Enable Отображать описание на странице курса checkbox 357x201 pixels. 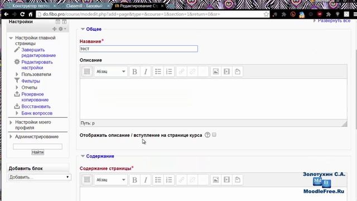[214, 135]
